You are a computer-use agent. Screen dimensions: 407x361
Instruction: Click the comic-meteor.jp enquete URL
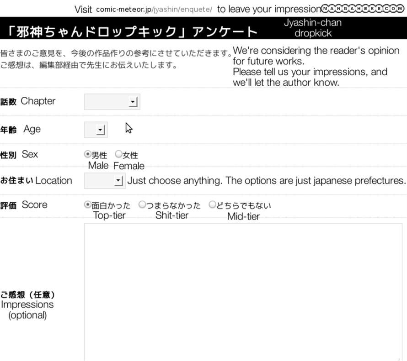154,10
